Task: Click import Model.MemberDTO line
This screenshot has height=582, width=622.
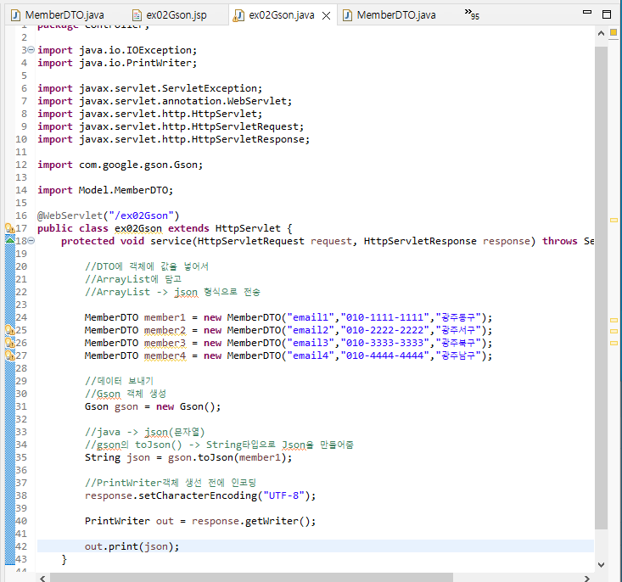Action: tap(105, 190)
